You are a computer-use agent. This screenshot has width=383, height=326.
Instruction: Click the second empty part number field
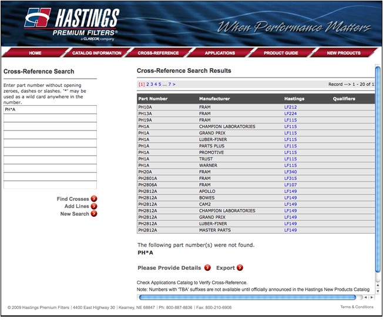pyautogui.click(x=50, y=126)
